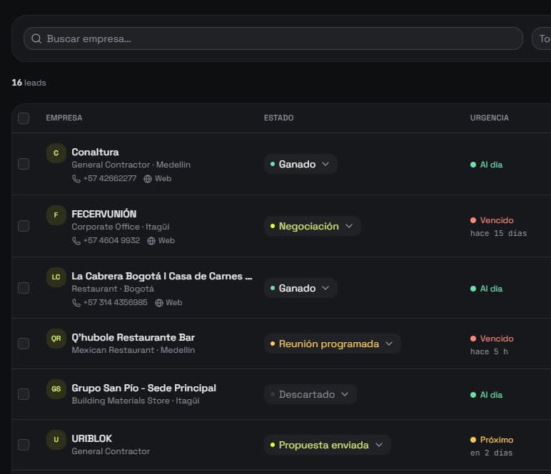This screenshot has height=474, width=551.
Task: Open Reunión programada status dropdown
Action: [332, 344]
